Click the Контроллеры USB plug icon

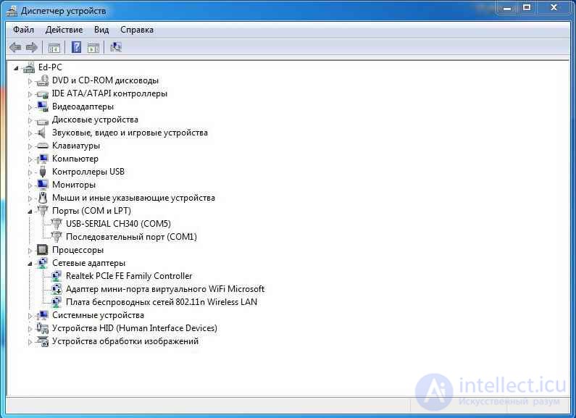tap(43, 172)
